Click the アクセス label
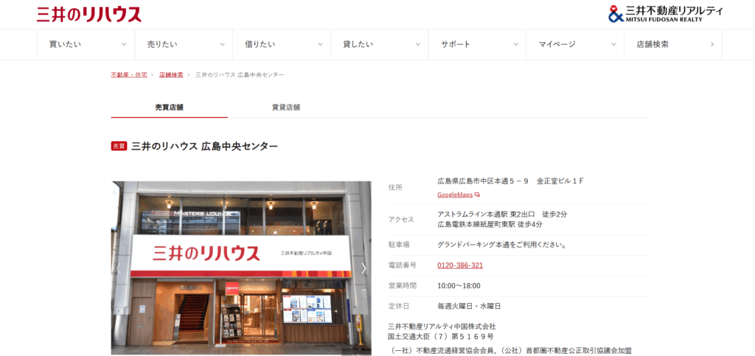The width and height of the screenshot is (755, 356). (401, 220)
